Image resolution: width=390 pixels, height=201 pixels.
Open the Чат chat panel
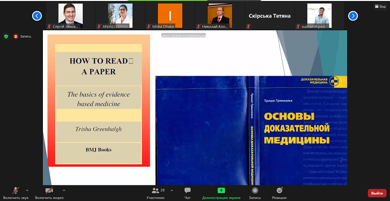pos(188,193)
